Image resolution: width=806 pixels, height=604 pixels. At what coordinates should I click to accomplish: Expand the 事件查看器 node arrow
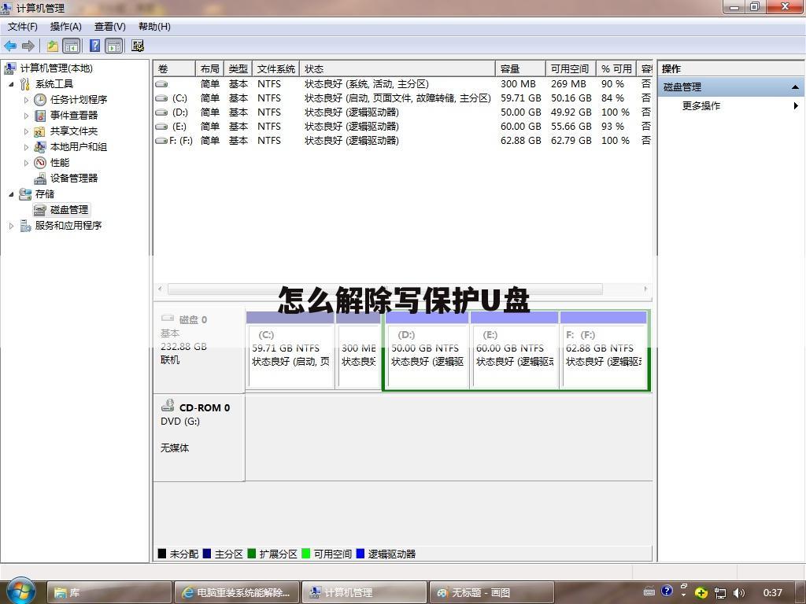tap(26, 116)
